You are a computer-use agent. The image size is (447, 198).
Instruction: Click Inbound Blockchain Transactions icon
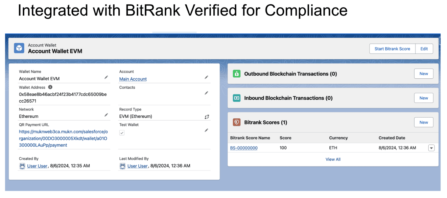point(237,98)
